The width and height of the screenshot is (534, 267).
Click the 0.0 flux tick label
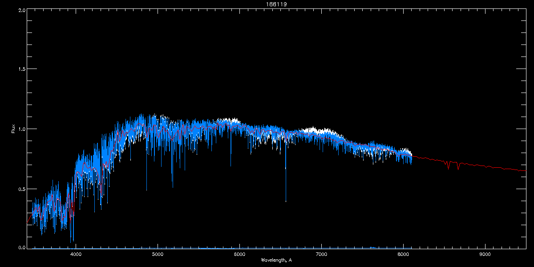(x=21, y=247)
